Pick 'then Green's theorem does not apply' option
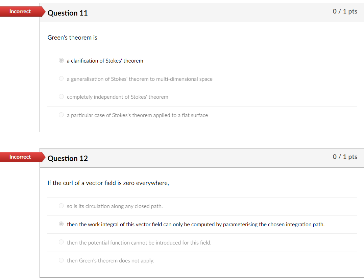364x278 pixels. 61,260
